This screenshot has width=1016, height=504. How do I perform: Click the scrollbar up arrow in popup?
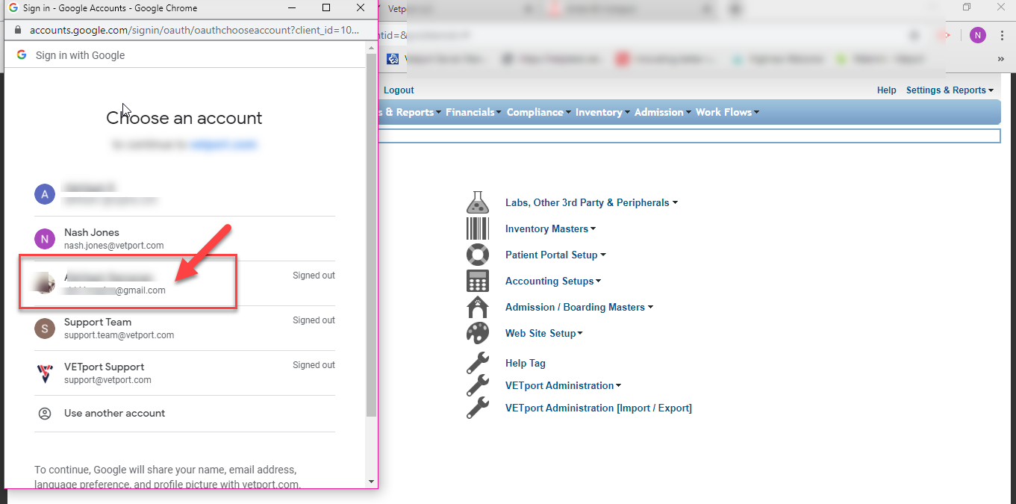click(371, 48)
